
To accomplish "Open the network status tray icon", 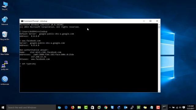I will (177, 107).
